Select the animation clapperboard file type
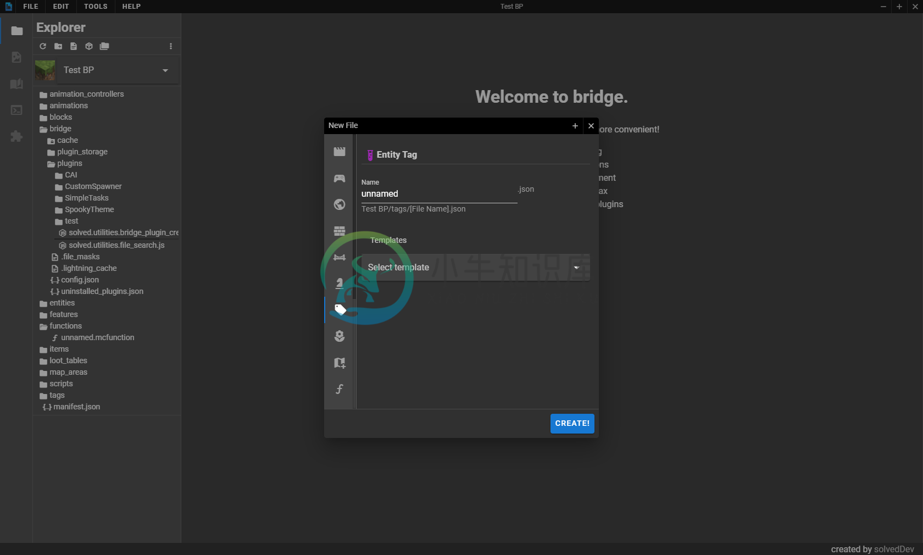This screenshot has height=555, width=923. 340,151
